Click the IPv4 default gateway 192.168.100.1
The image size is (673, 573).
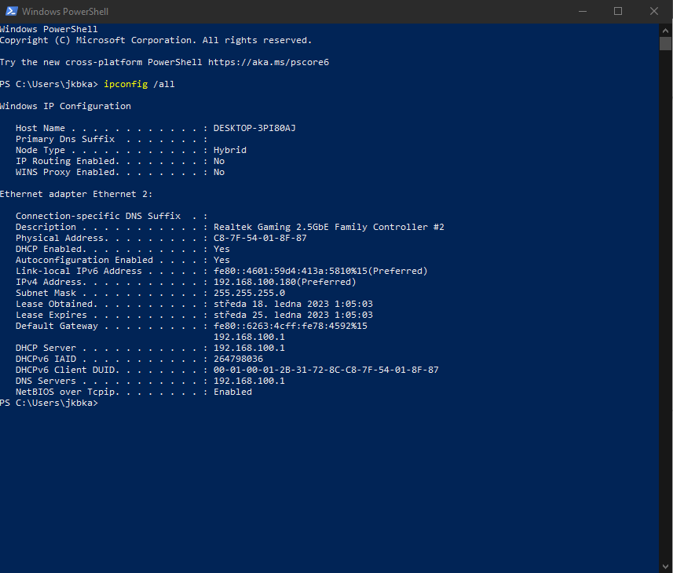(x=250, y=337)
